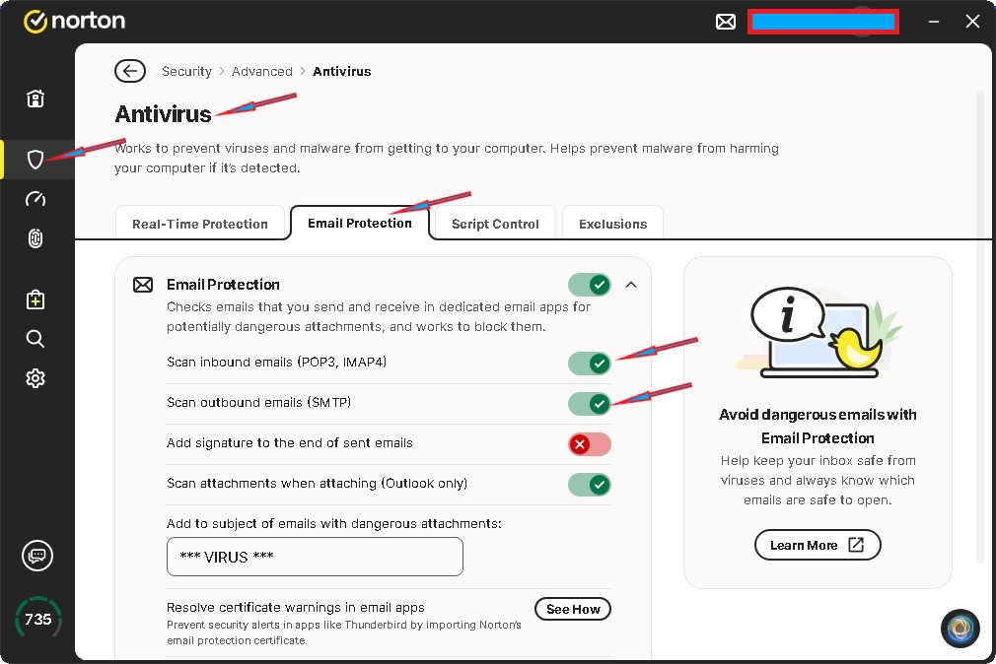The height and width of the screenshot is (664, 996).
Task: Click the 735 security score gauge
Action: (x=38, y=619)
